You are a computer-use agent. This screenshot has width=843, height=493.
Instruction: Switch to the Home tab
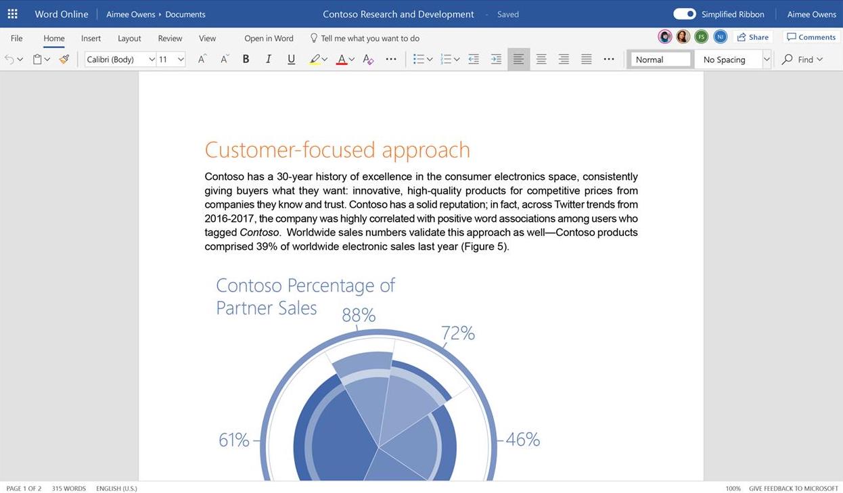[x=54, y=38]
